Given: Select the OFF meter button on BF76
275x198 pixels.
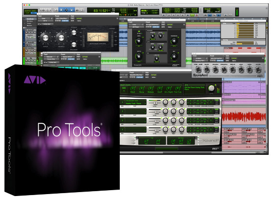Looking at the screenshot, I should pos(113,45).
